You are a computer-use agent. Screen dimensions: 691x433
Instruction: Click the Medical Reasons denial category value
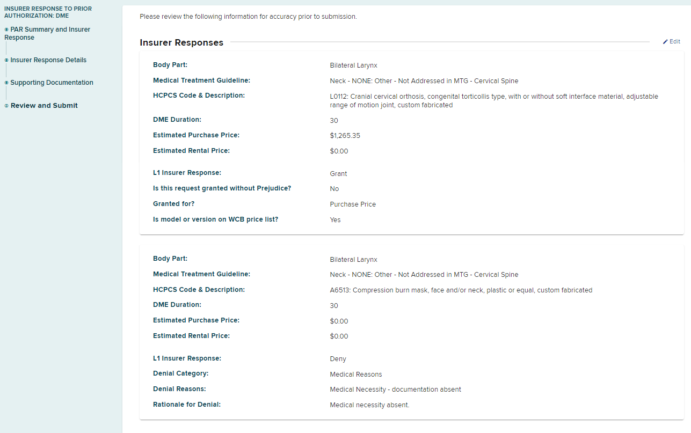click(x=355, y=375)
